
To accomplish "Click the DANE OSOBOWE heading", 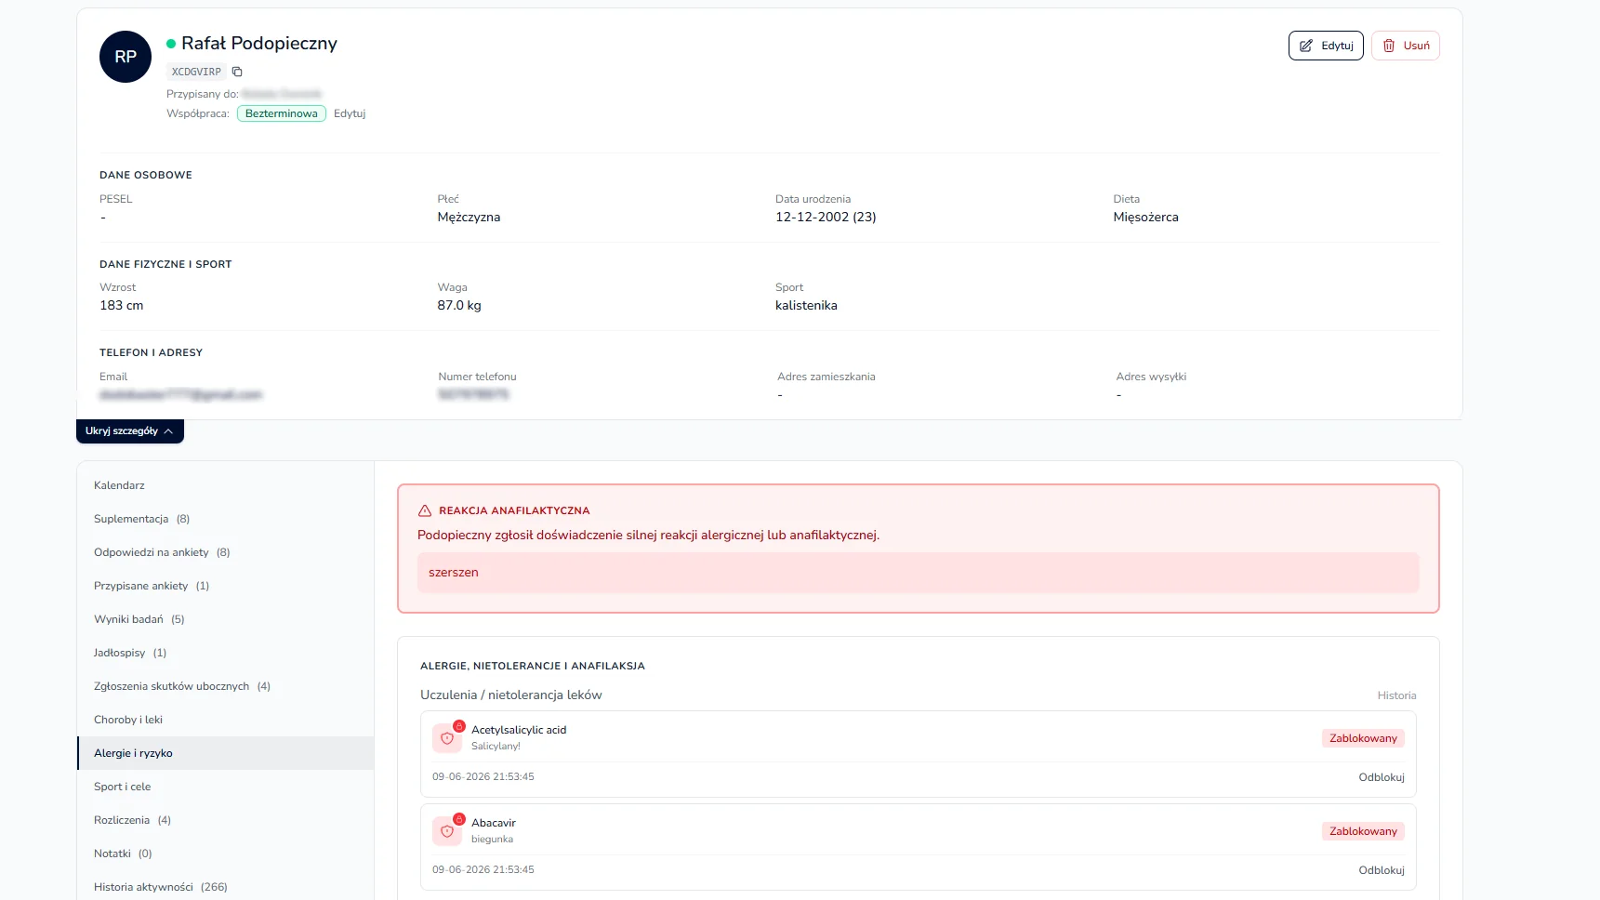I will click(146, 175).
